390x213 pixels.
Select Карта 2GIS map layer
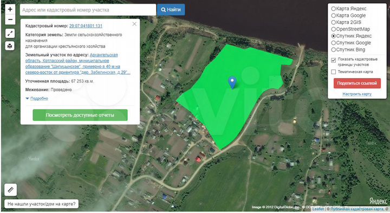tap(347, 22)
